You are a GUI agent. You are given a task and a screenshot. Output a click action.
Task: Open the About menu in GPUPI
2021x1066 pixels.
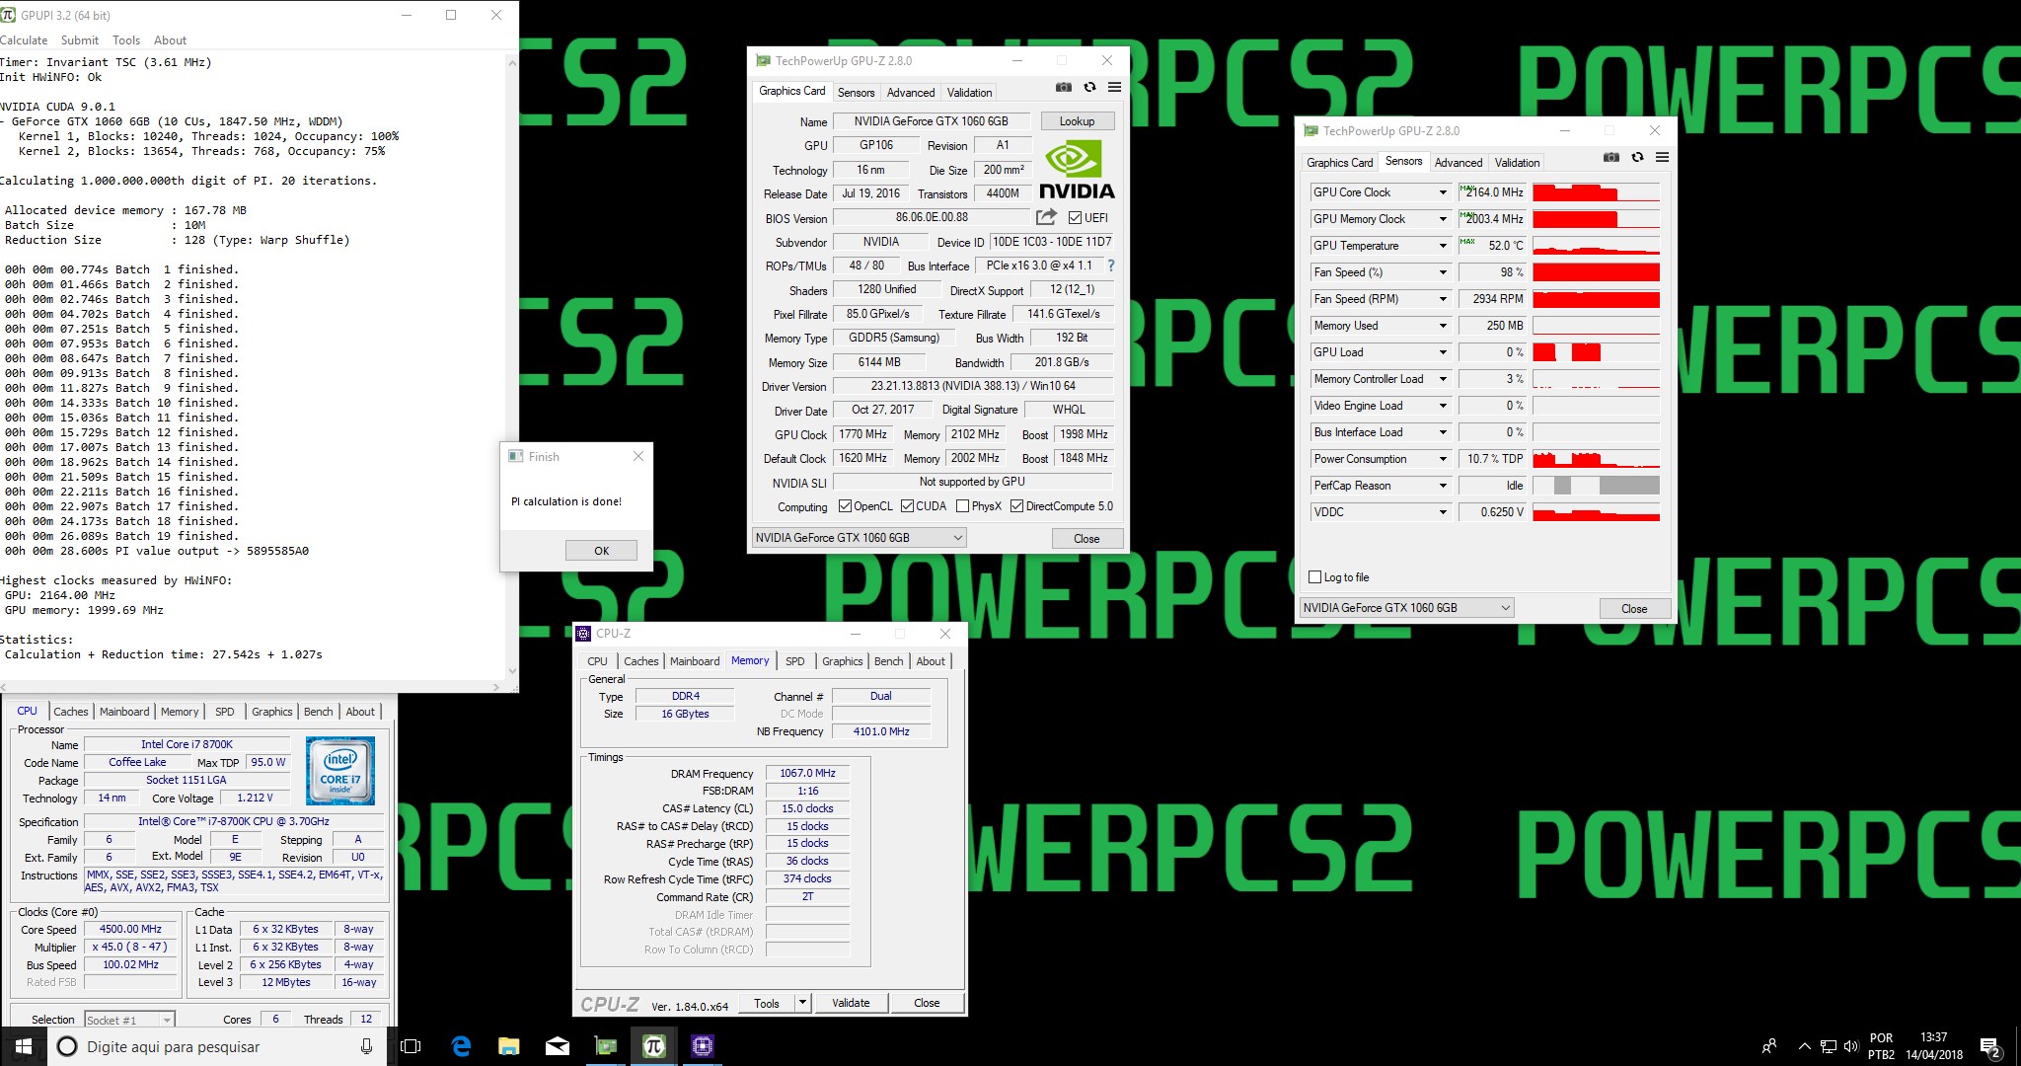coord(170,40)
